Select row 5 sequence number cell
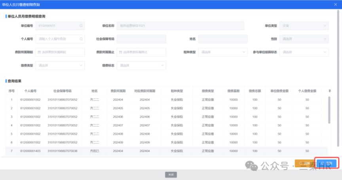 click(11, 134)
